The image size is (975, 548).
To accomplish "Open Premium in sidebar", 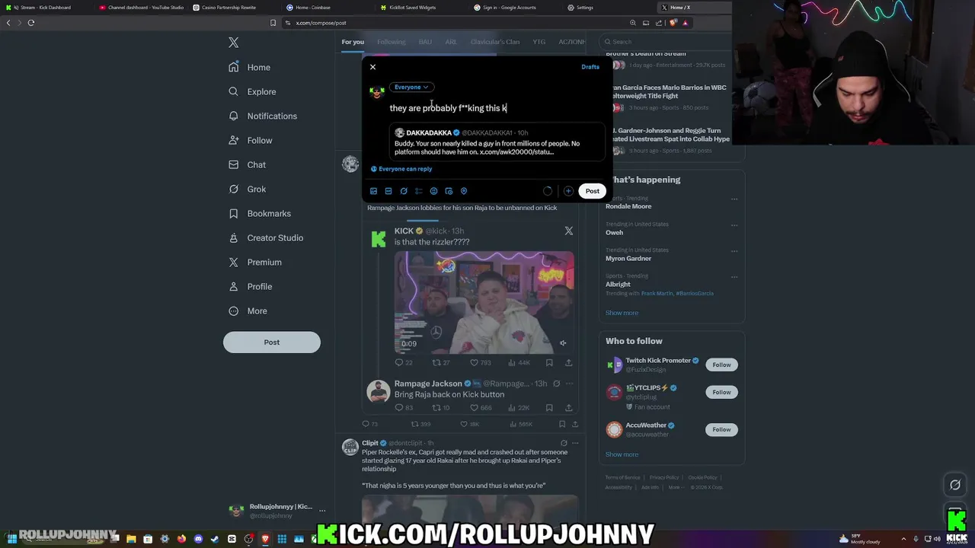I will pyautogui.click(x=255, y=262).
